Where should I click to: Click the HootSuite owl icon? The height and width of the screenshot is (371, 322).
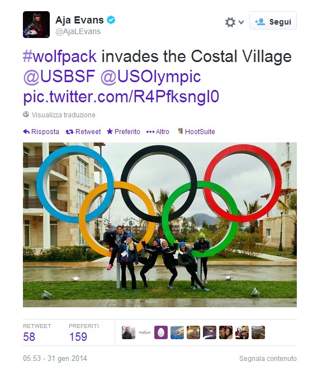181,131
